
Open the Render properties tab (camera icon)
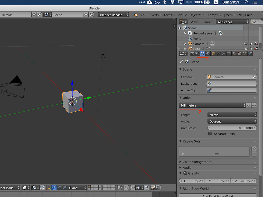[x=192, y=54]
